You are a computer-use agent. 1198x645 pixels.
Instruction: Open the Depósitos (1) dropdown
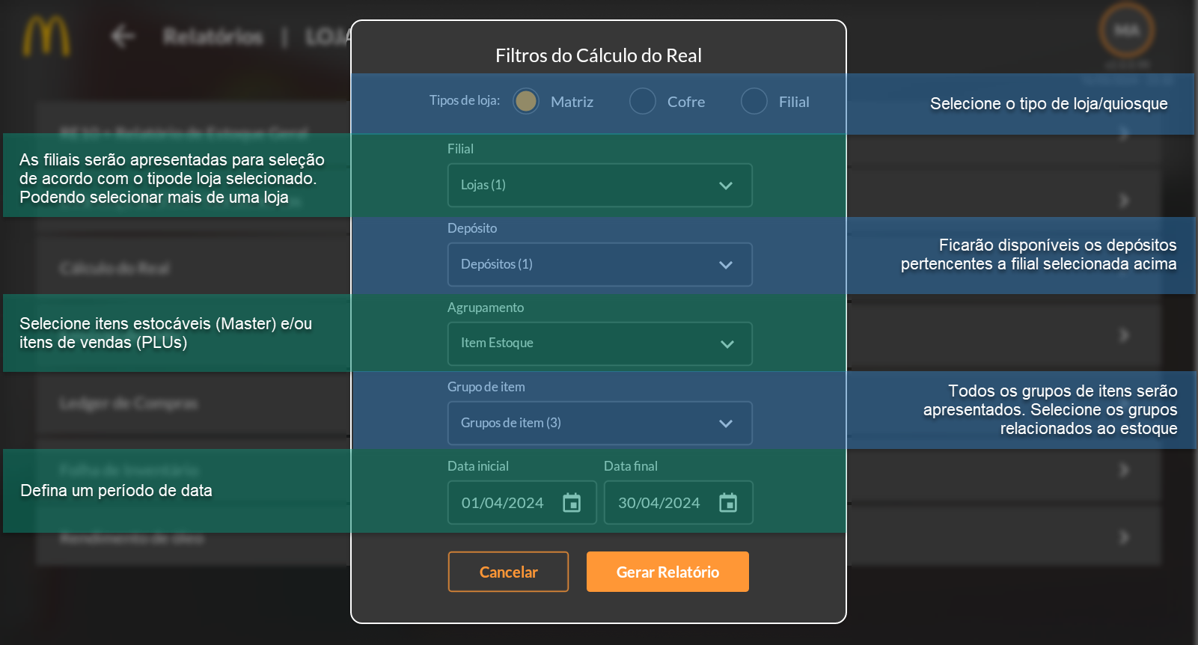[600, 264]
